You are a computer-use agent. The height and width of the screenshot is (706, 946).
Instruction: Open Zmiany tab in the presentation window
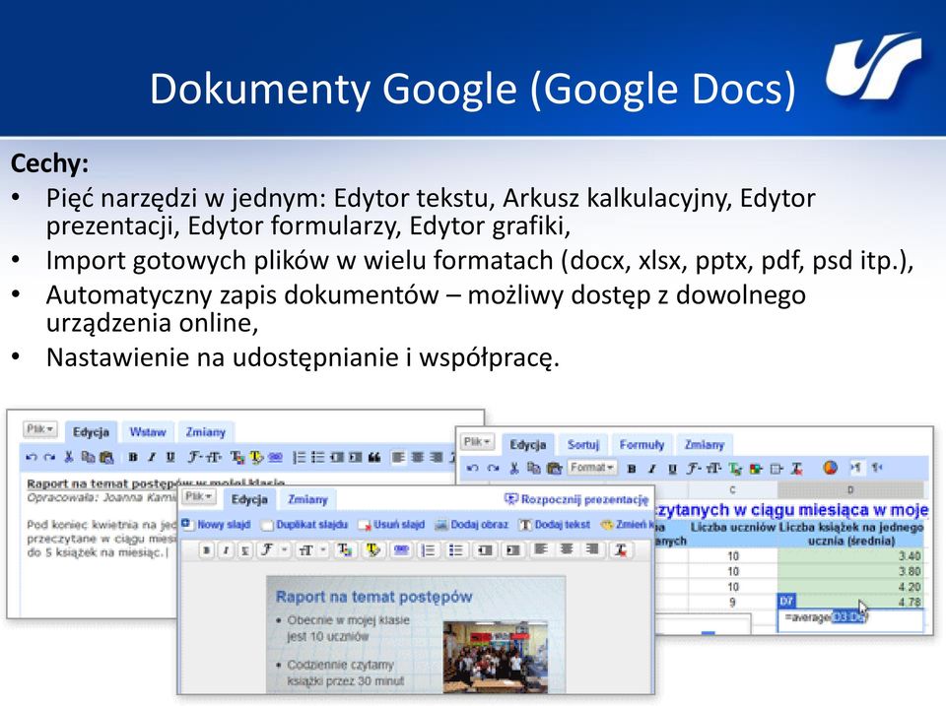307,499
